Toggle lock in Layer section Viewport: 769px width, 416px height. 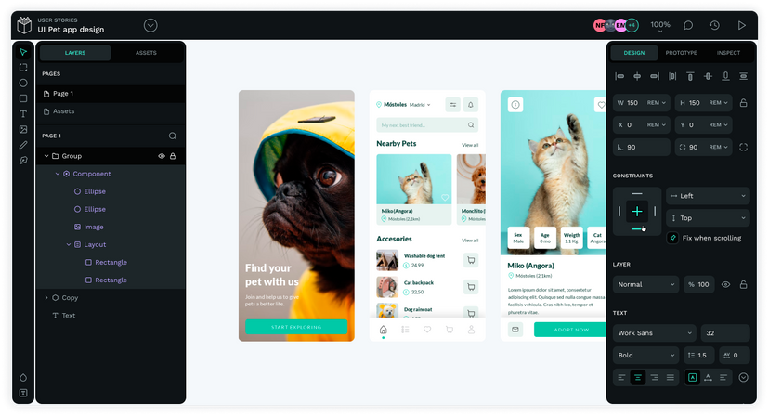pos(744,284)
